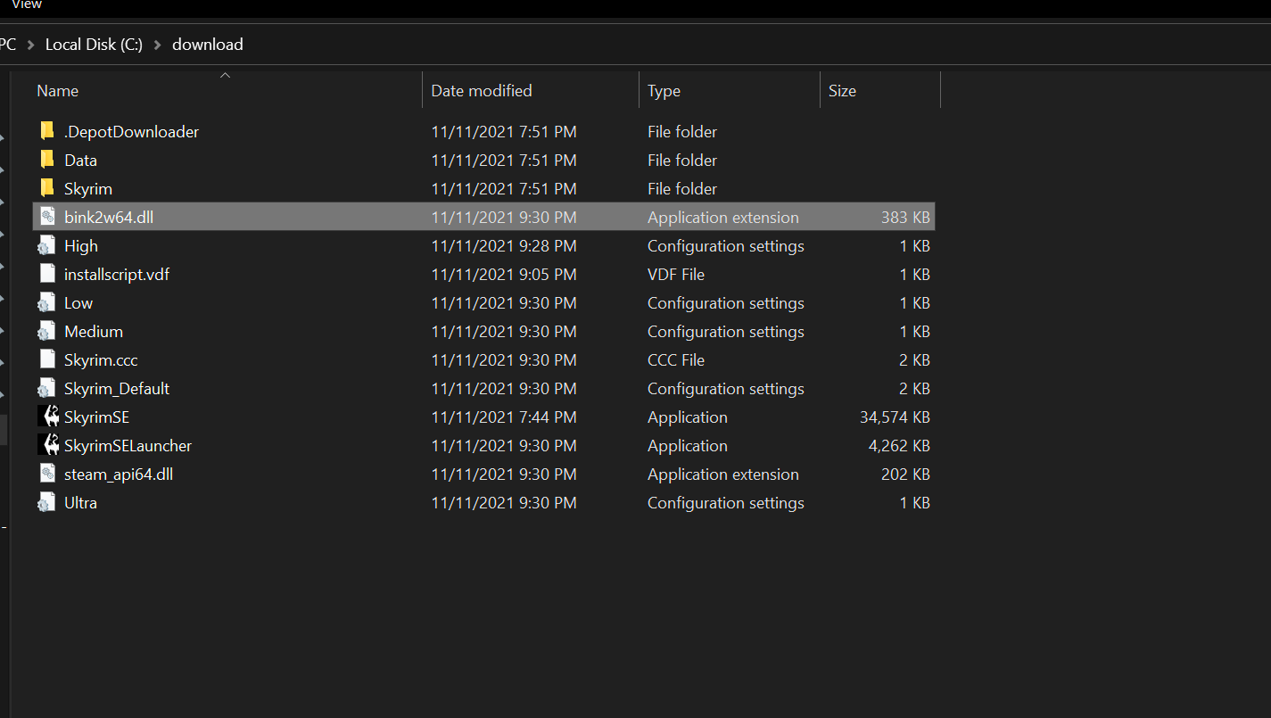Click the bink2w64.dll file icon

coord(47,218)
